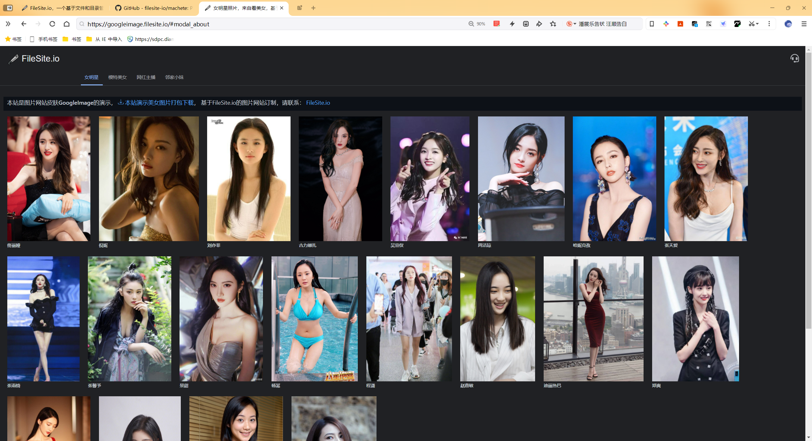This screenshot has width=812, height=441.
Task: Open the thumbnail captioned 倪妮
Action: point(149,179)
